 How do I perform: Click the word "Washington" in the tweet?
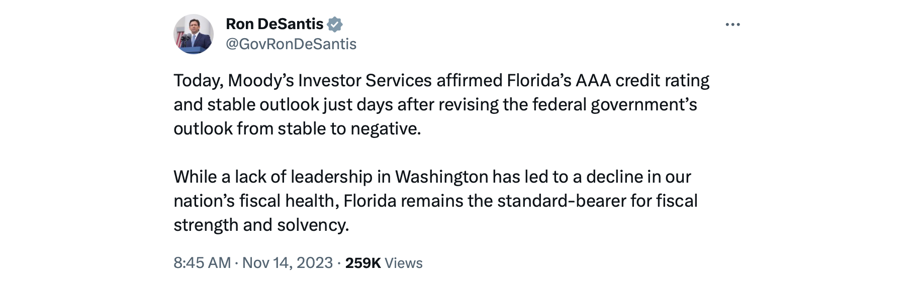tap(441, 177)
